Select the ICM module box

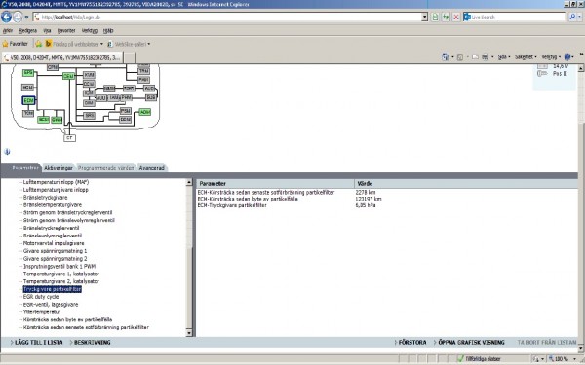[89, 92]
